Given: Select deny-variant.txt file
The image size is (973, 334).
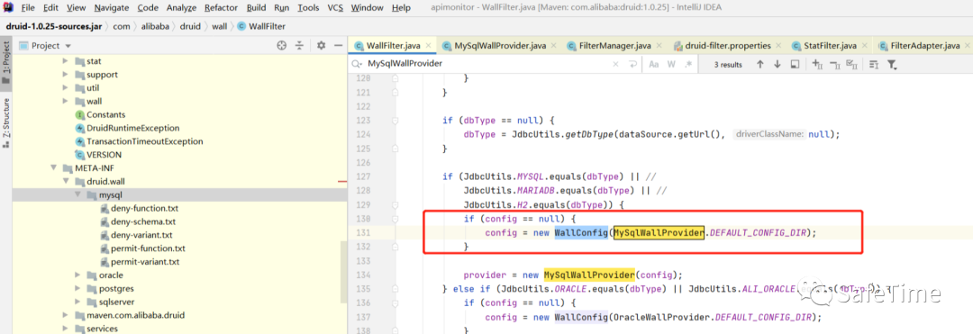Looking at the screenshot, I should coord(141,235).
